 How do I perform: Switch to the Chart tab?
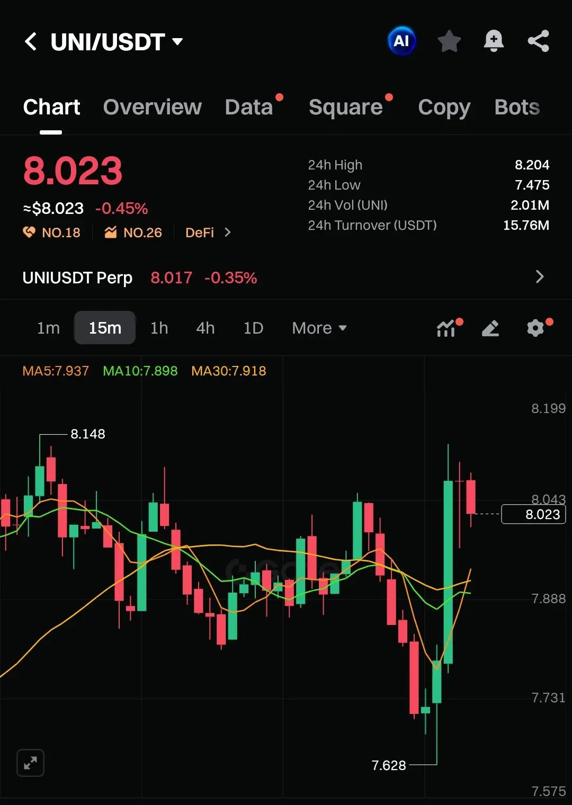point(51,107)
